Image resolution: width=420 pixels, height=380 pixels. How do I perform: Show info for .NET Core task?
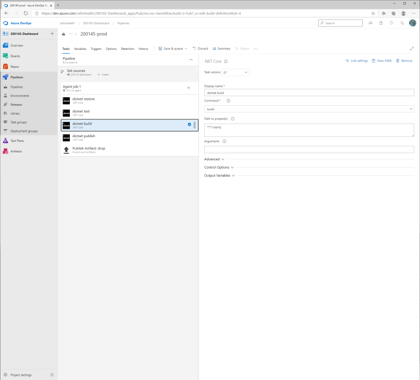pos(226,61)
